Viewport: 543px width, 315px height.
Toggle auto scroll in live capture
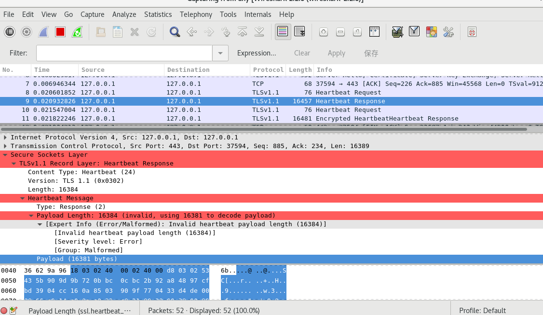299,32
